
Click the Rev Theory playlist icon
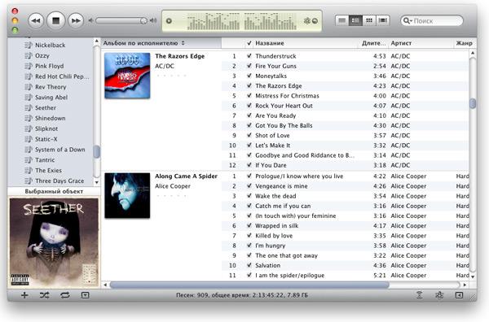click(x=29, y=87)
